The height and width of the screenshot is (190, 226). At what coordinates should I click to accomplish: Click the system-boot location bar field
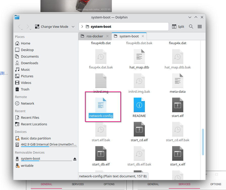[x=124, y=27]
